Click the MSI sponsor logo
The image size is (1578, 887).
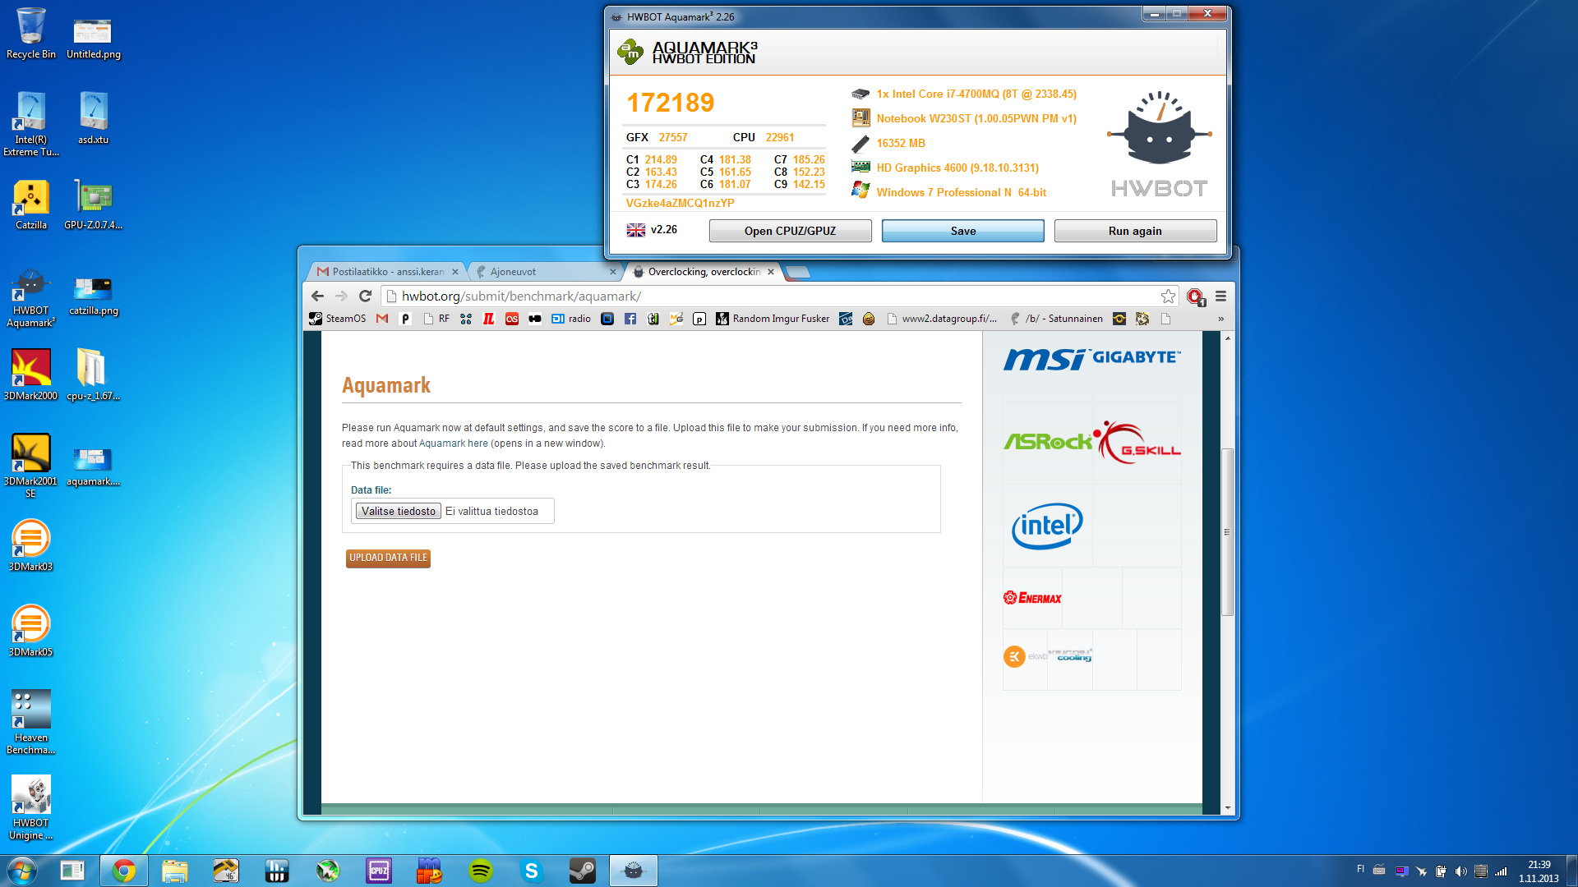point(1045,358)
